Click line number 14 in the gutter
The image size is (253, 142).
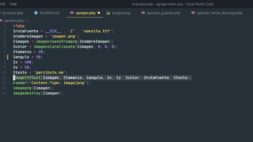[x=4, y=93]
